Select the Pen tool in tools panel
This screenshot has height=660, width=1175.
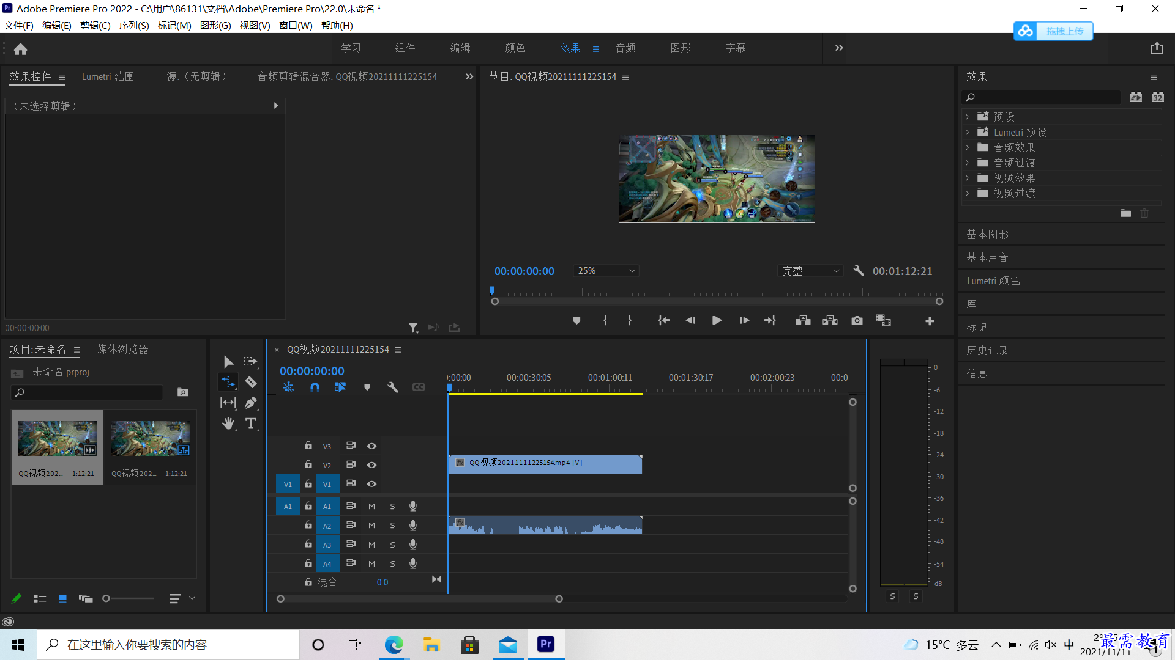click(x=250, y=403)
